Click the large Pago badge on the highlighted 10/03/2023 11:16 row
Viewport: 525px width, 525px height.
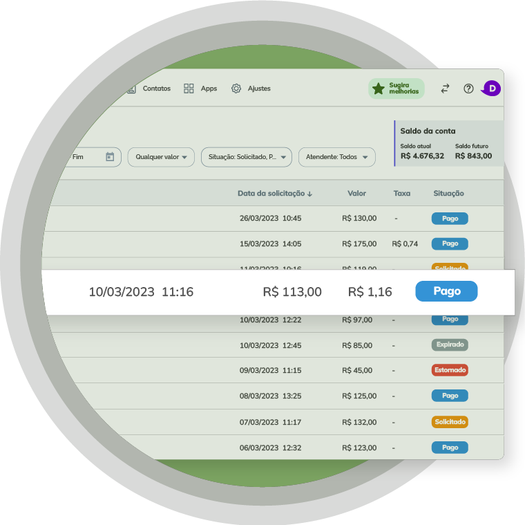coord(446,291)
